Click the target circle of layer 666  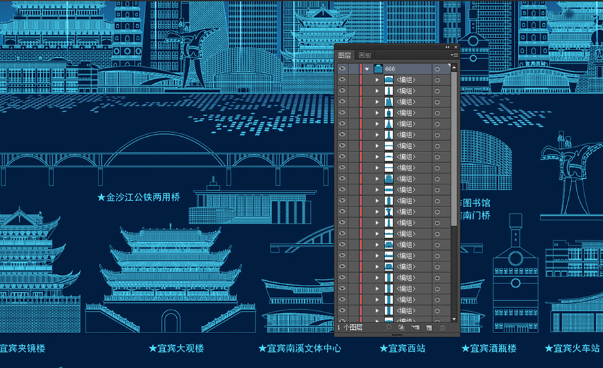click(x=438, y=69)
